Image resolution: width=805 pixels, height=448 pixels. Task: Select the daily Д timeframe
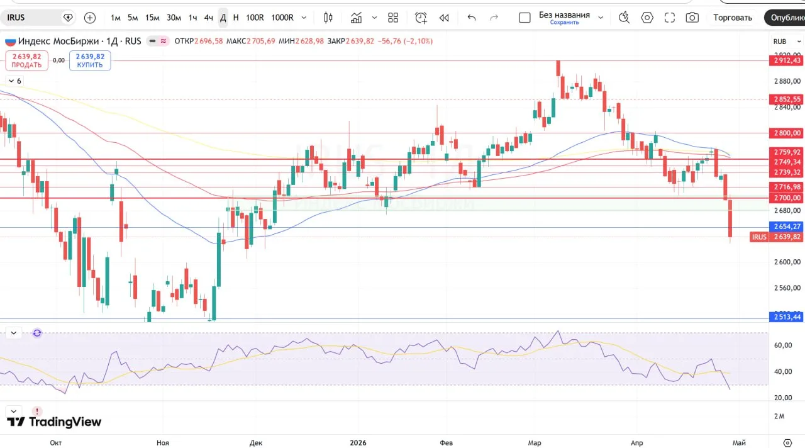(223, 18)
